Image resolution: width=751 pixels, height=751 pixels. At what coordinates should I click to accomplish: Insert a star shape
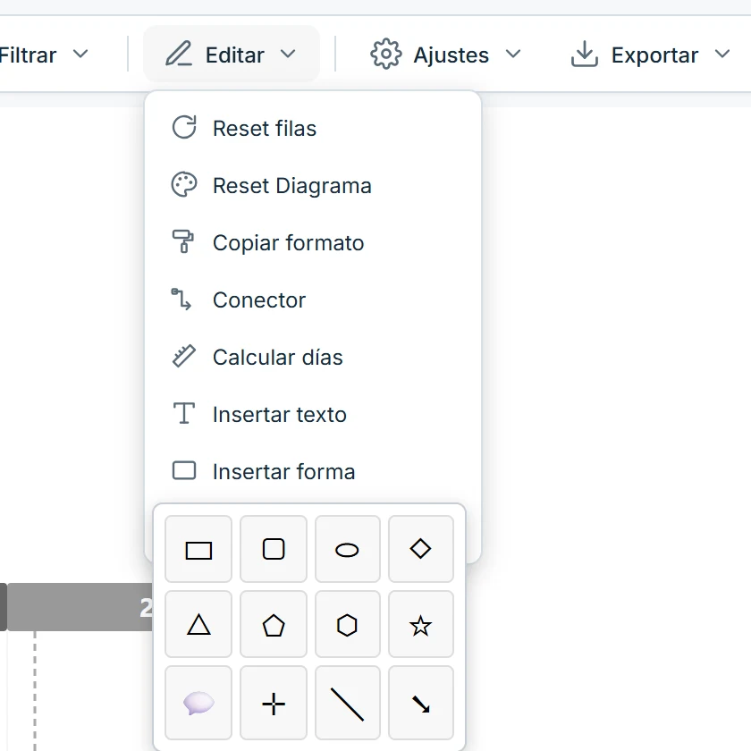pyautogui.click(x=420, y=624)
